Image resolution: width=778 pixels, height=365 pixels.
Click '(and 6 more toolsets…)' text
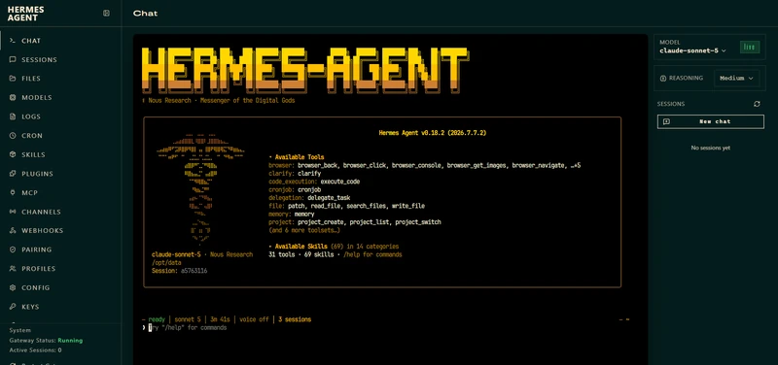coord(304,230)
